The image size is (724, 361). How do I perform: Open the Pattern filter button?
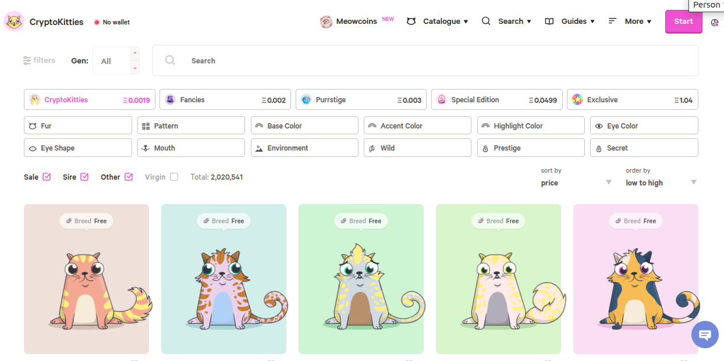point(191,126)
